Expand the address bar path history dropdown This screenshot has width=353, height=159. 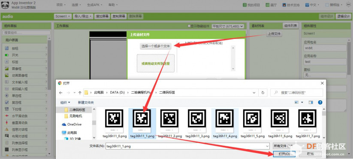[x=254, y=93]
